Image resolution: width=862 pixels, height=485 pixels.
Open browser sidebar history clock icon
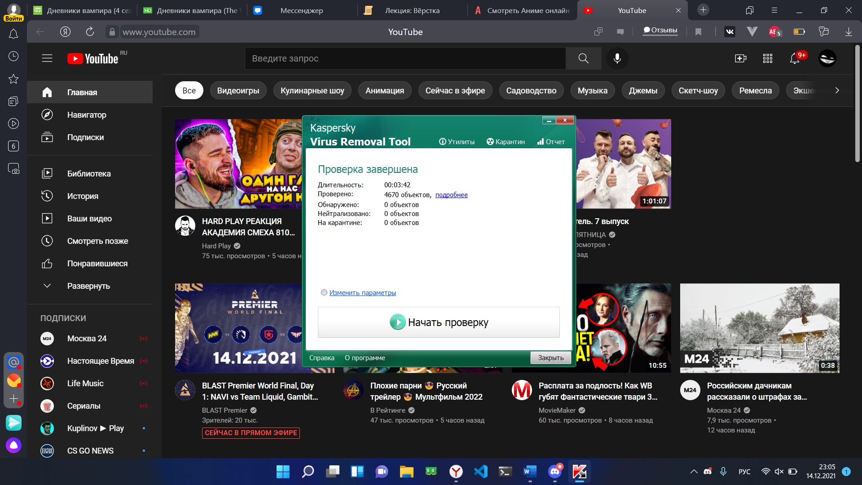tap(13, 56)
